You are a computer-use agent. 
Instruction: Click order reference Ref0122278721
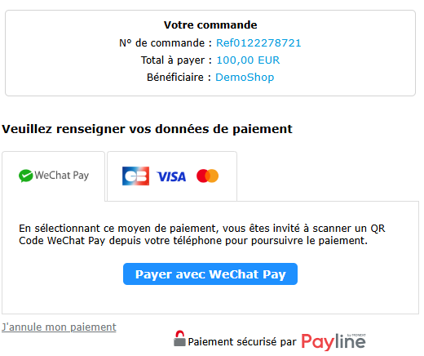click(x=258, y=43)
